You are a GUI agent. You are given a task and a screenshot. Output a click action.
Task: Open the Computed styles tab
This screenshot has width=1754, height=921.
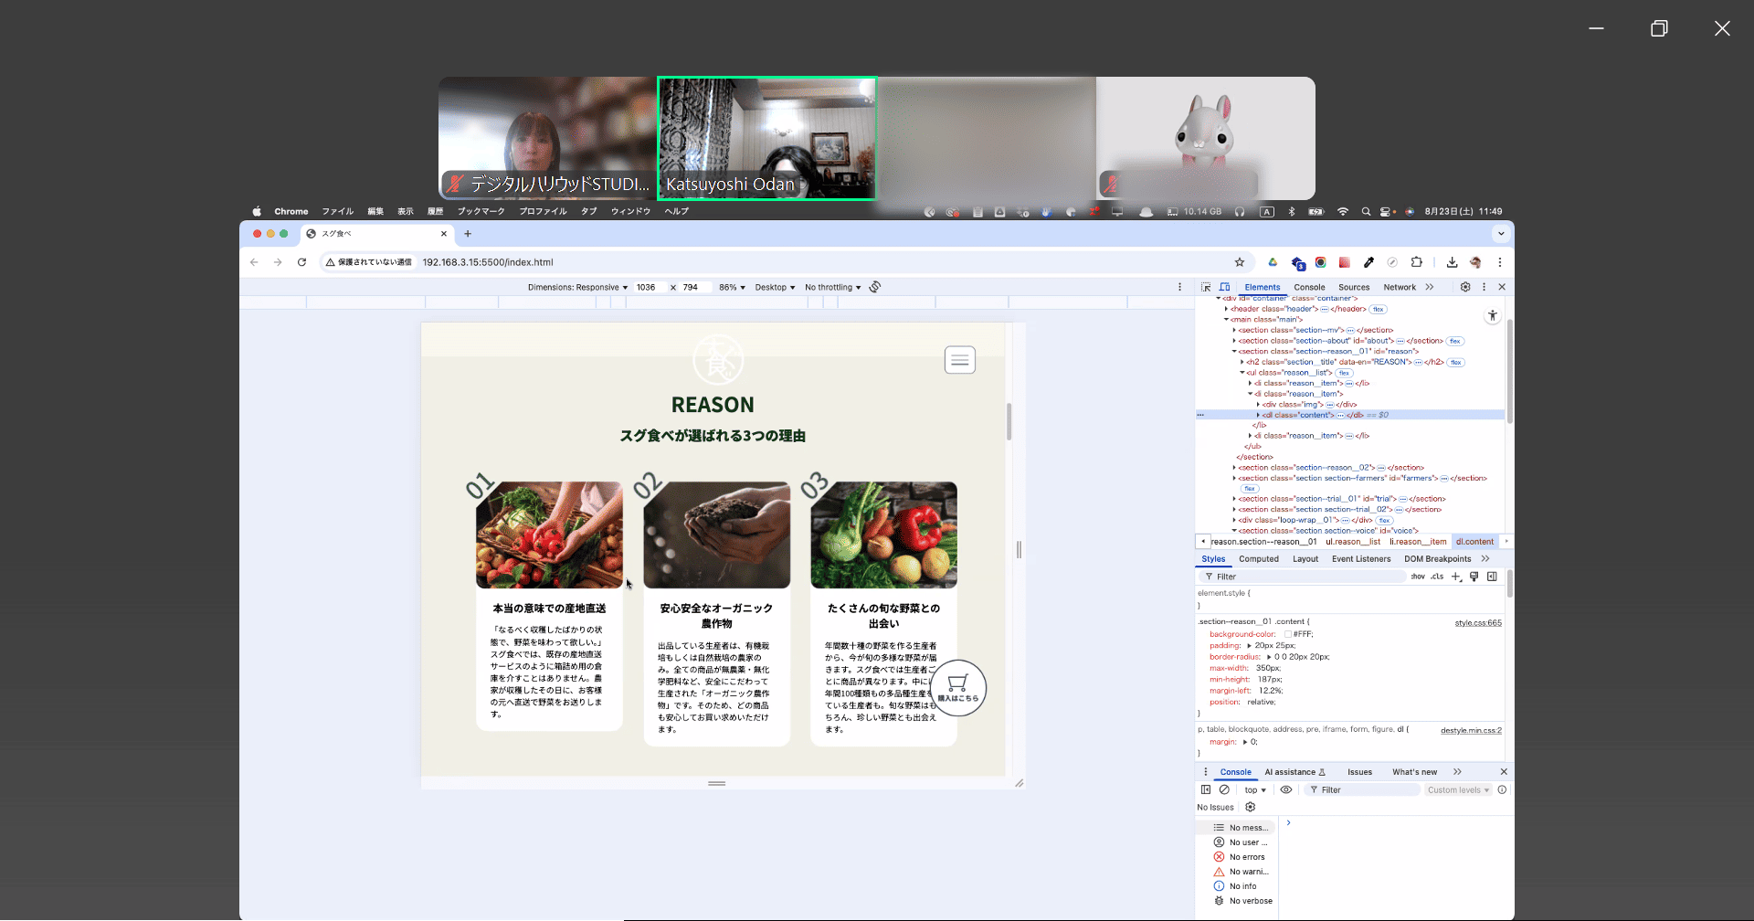(1259, 559)
